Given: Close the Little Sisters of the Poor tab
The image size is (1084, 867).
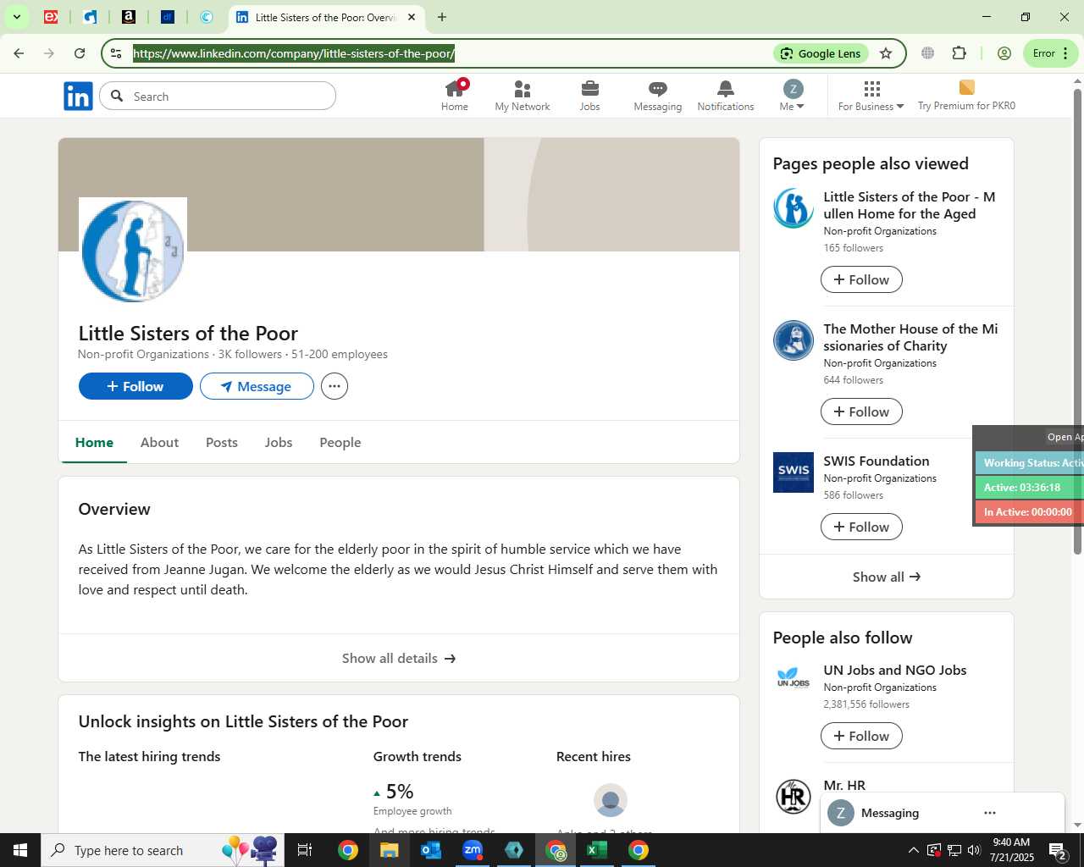Looking at the screenshot, I should (x=412, y=17).
